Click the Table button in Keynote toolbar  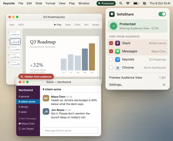[x=68, y=25]
